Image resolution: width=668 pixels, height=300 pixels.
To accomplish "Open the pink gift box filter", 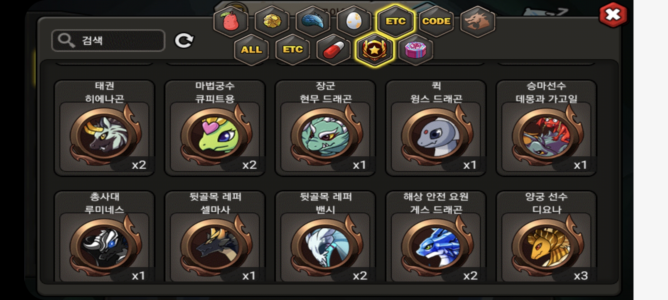I will [416, 50].
